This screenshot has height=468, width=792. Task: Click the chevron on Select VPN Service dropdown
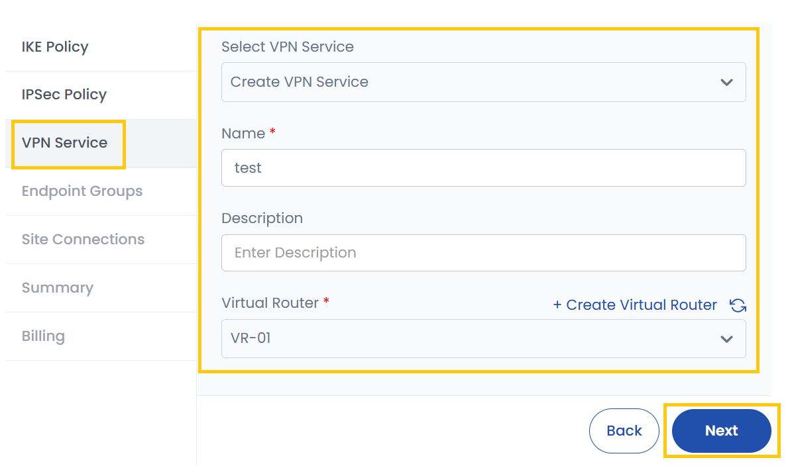(x=727, y=81)
